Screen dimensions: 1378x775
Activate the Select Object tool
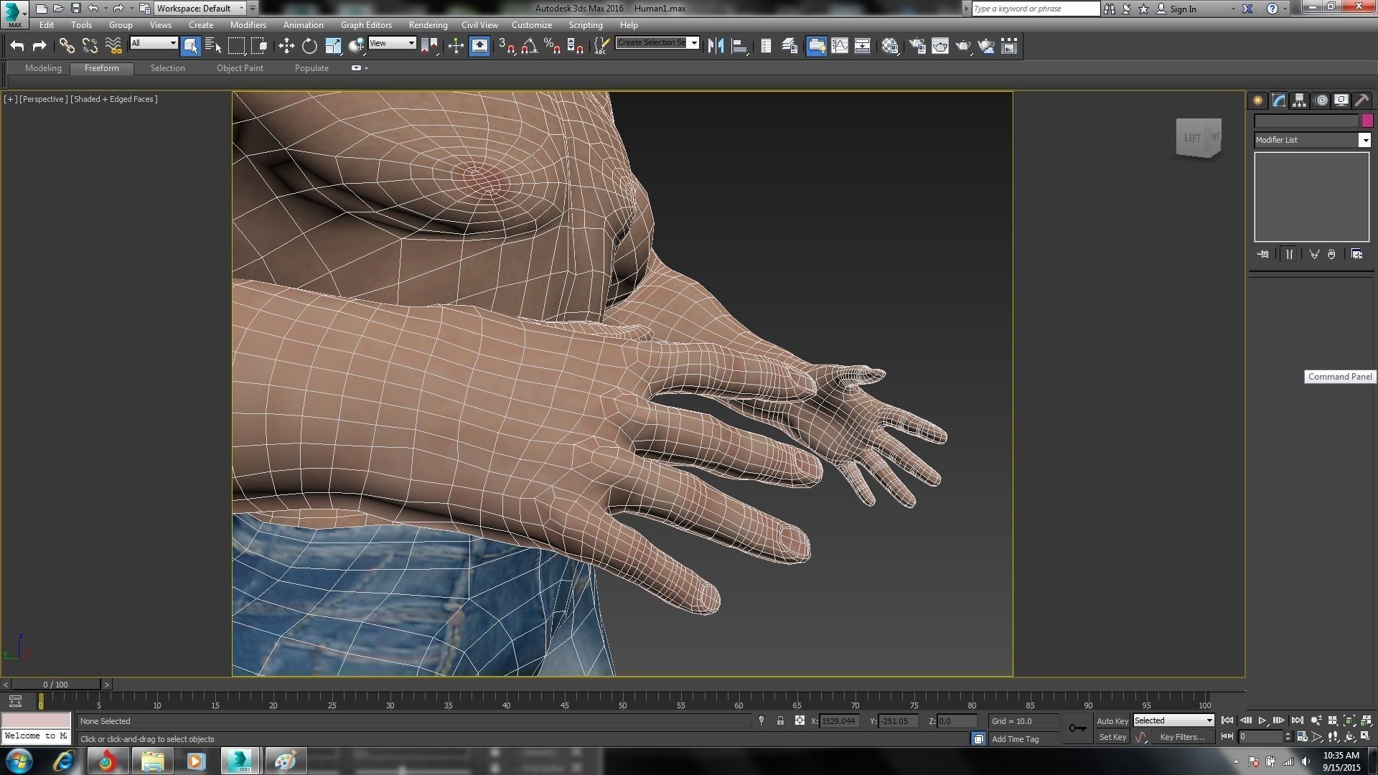[x=190, y=46]
